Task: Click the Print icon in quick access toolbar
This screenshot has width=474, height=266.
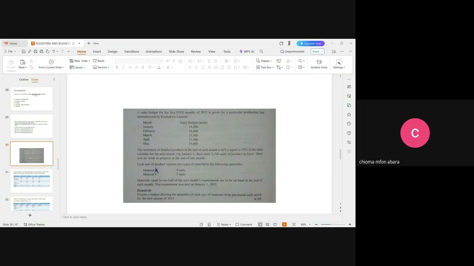Action: pyautogui.click(x=36, y=52)
